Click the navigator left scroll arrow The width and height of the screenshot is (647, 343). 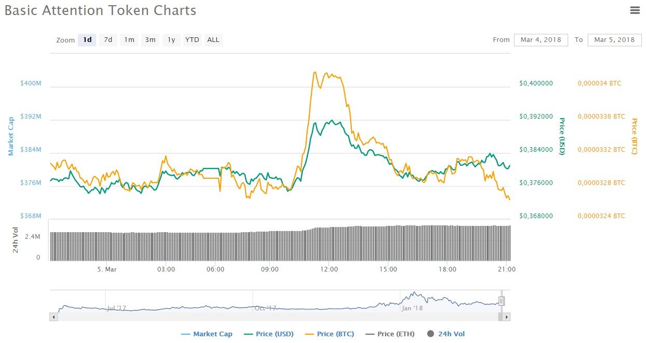click(x=53, y=316)
